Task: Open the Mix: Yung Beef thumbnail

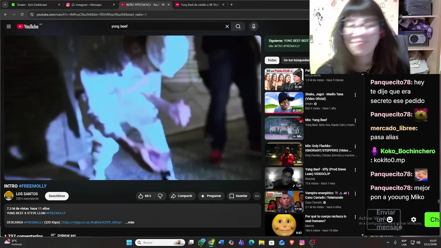Action: [284, 128]
